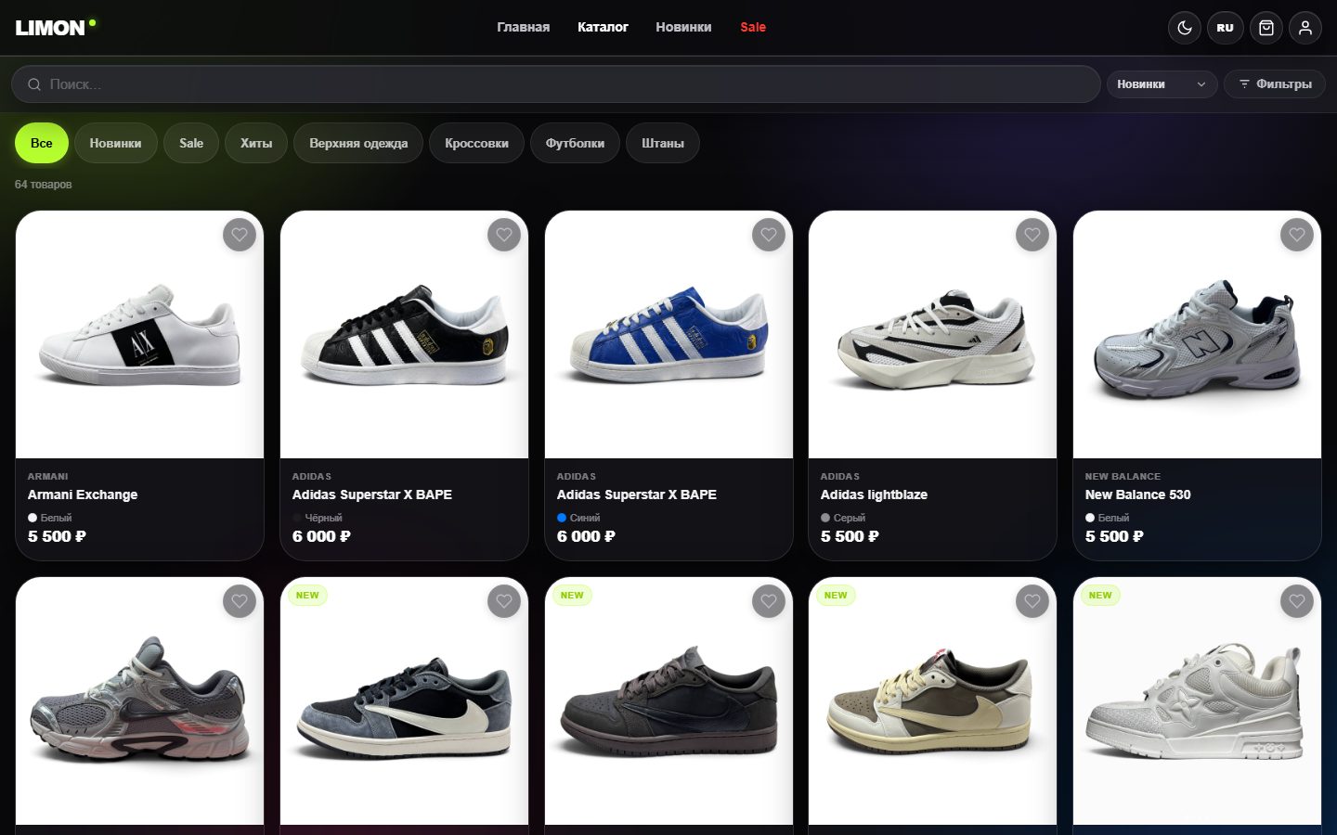Image resolution: width=1337 pixels, height=835 pixels.
Task: Heart the brown and cream Nike sneaker
Action: pos(1032,601)
